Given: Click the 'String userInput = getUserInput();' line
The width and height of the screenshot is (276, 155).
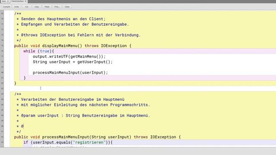Looking at the screenshot, I should pyautogui.click(x=73, y=62).
